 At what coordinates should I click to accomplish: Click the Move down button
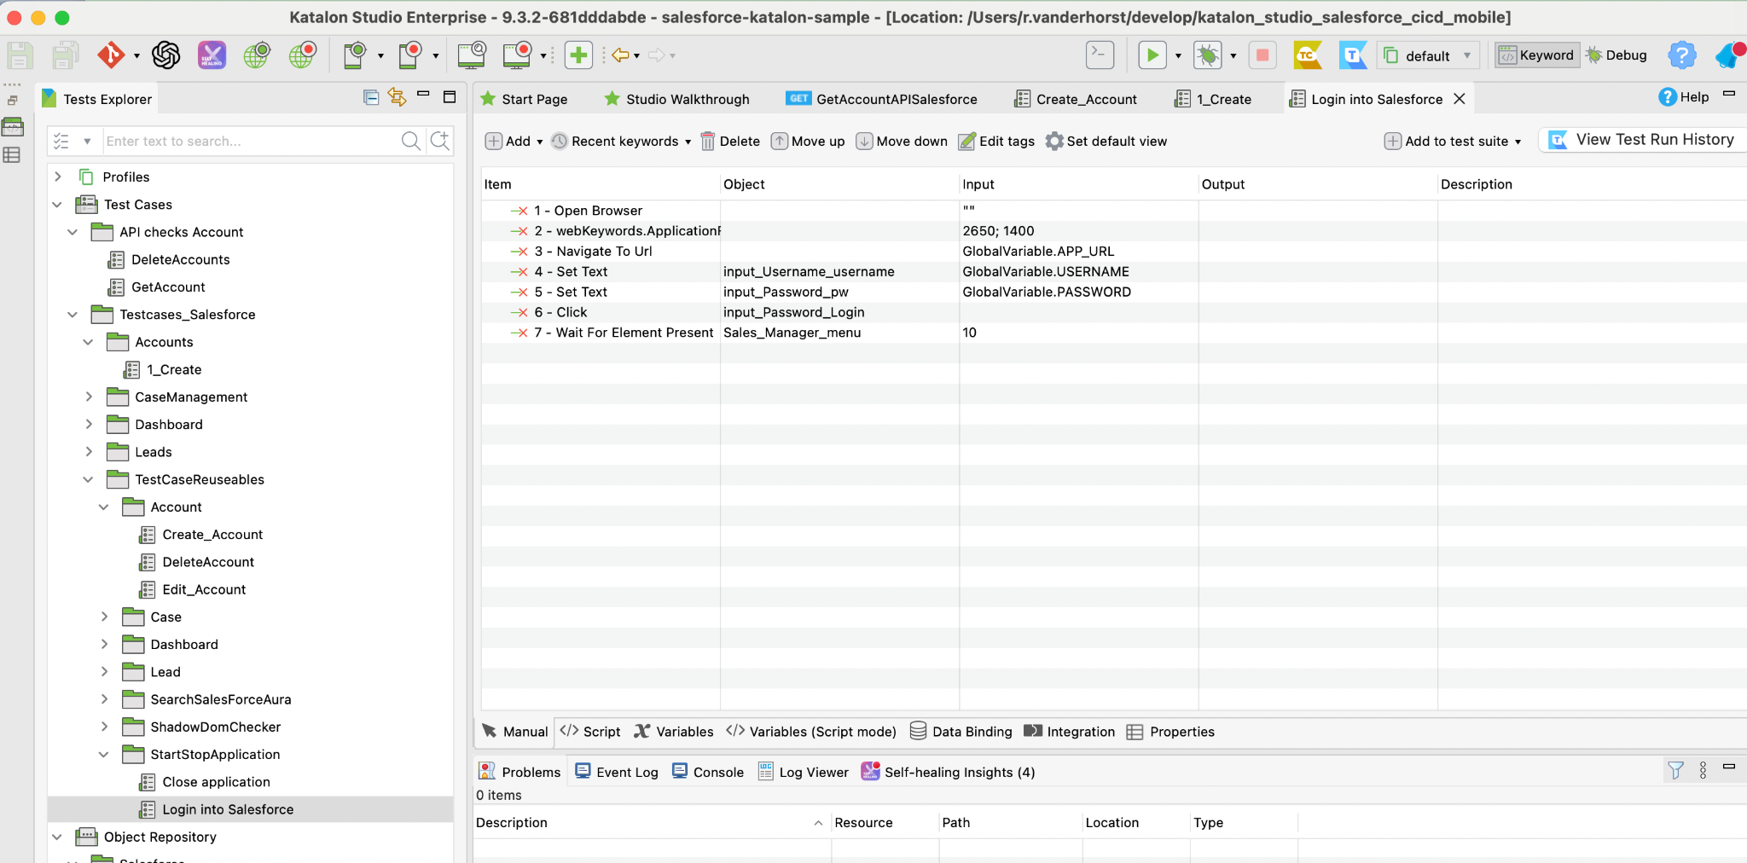pyautogui.click(x=902, y=142)
